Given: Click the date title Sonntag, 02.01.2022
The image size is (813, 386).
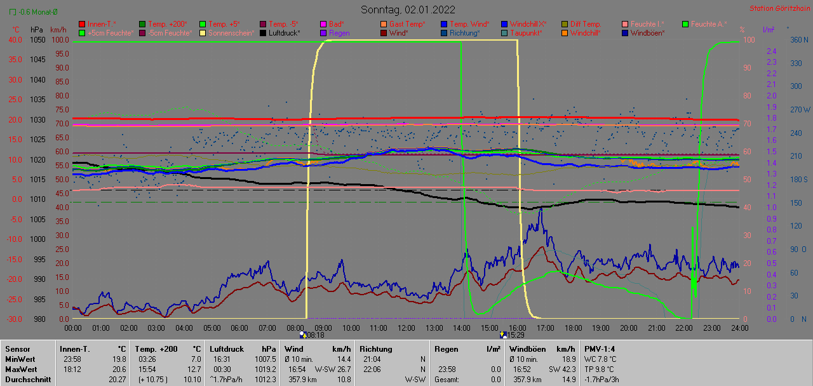Looking at the screenshot, I should 408,10.
